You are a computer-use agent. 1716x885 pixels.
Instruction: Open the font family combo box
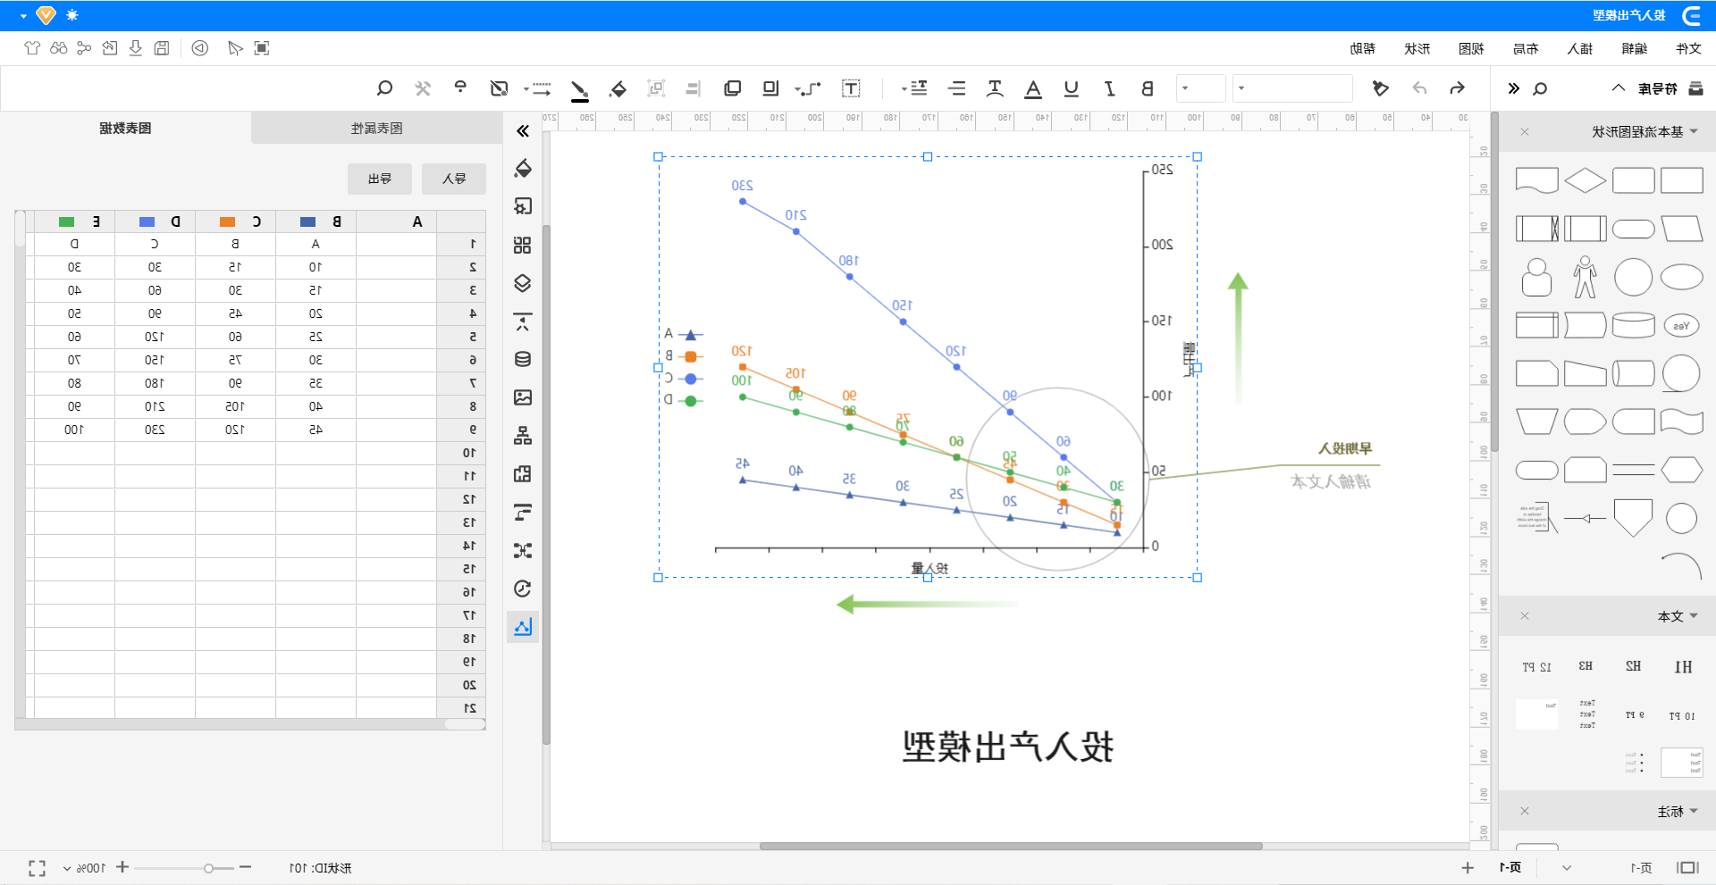pyautogui.click(x=1292, y=88)
